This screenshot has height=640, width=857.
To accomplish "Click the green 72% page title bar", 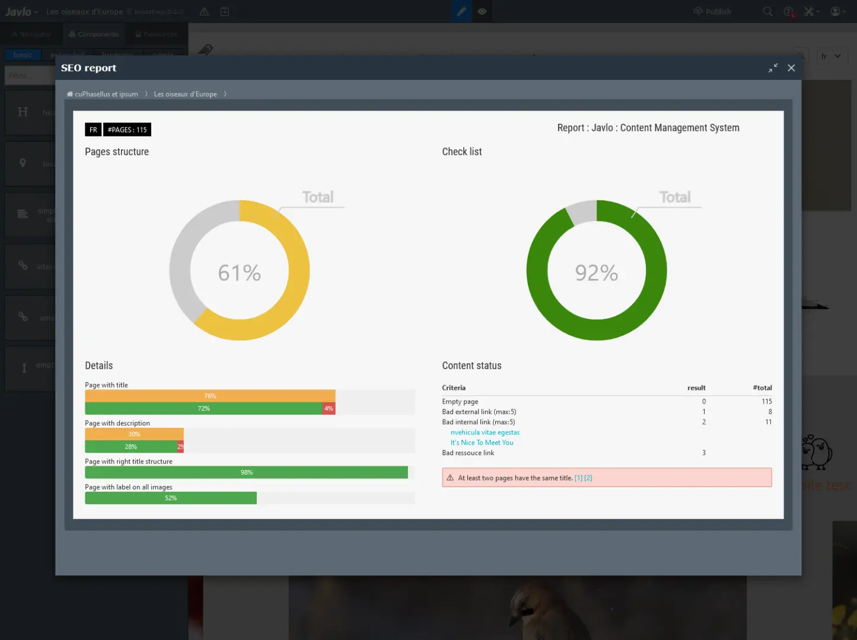I will [203, 408].
